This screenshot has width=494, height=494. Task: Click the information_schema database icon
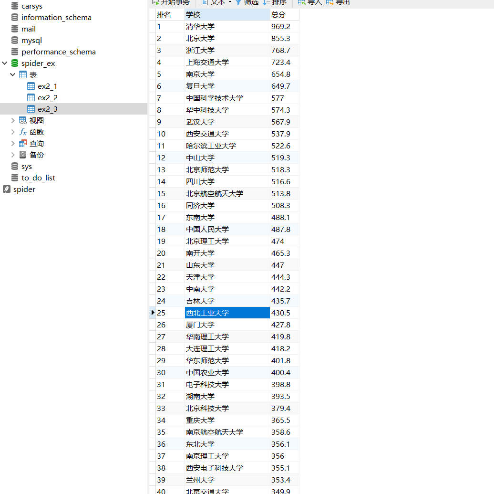pyautogui.click(x=14, y=17)
